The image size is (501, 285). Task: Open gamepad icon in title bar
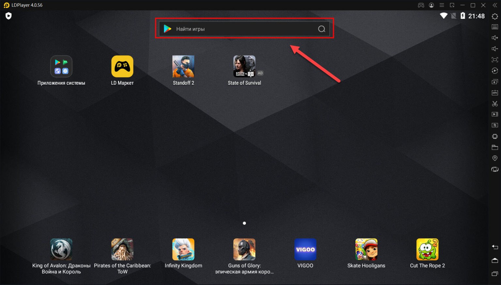click(421, 5)
